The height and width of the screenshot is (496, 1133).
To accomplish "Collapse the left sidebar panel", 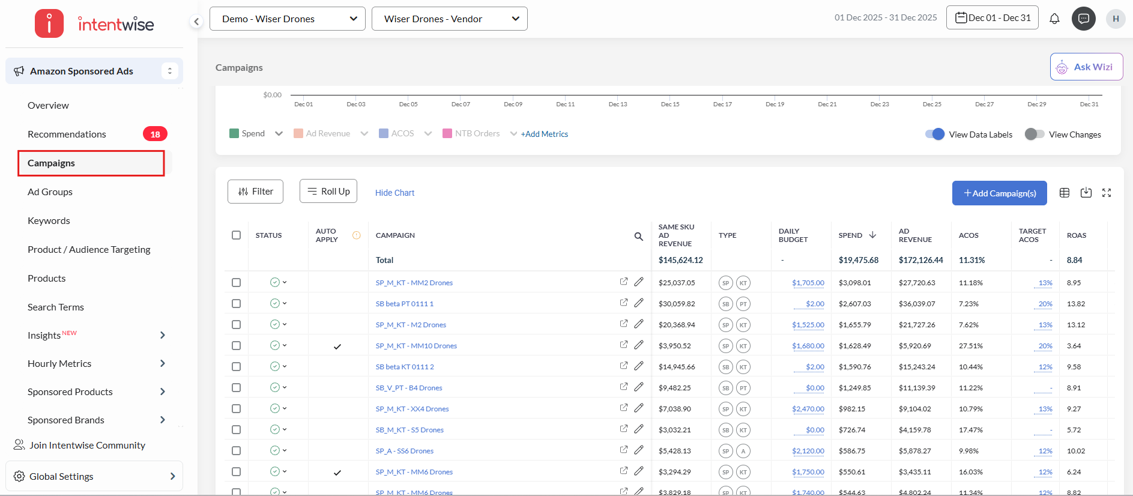I will [x=196, y=22].
